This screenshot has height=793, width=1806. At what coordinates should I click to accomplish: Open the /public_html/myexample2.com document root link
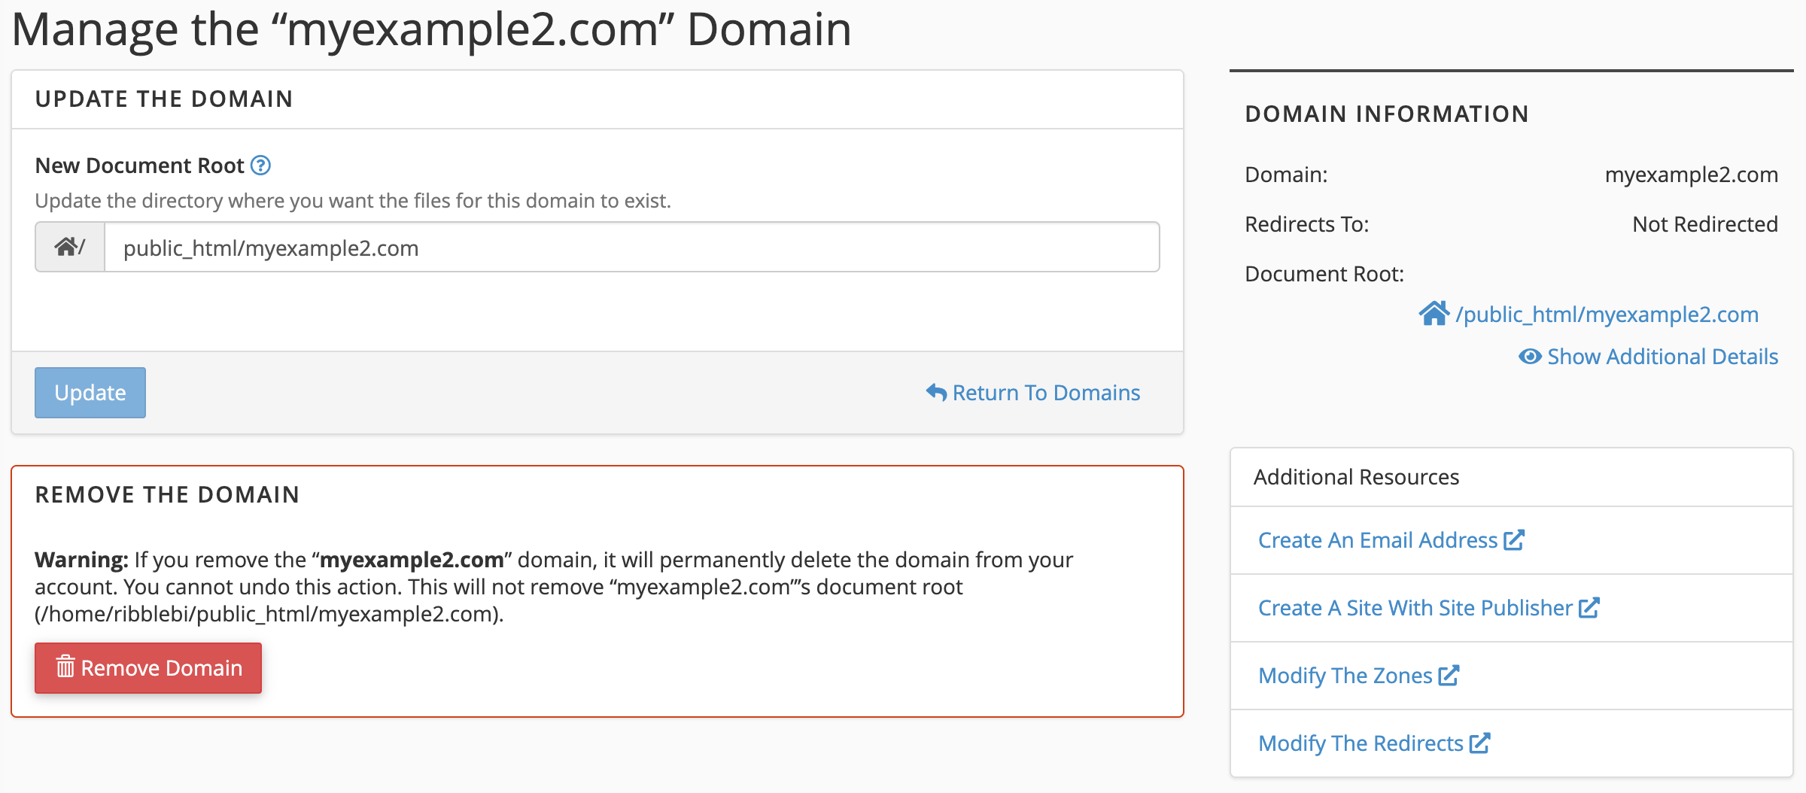coord(1607,314)
